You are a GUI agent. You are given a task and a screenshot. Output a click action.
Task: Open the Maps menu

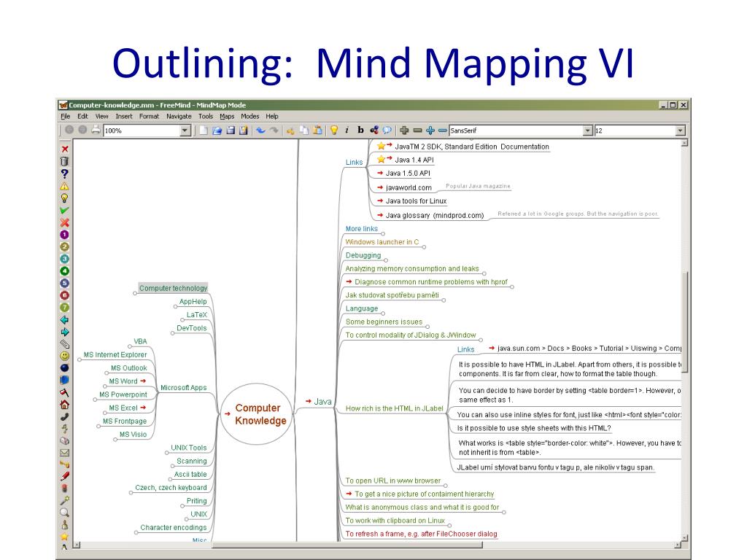pyautogui.click(x=227, y=116)
